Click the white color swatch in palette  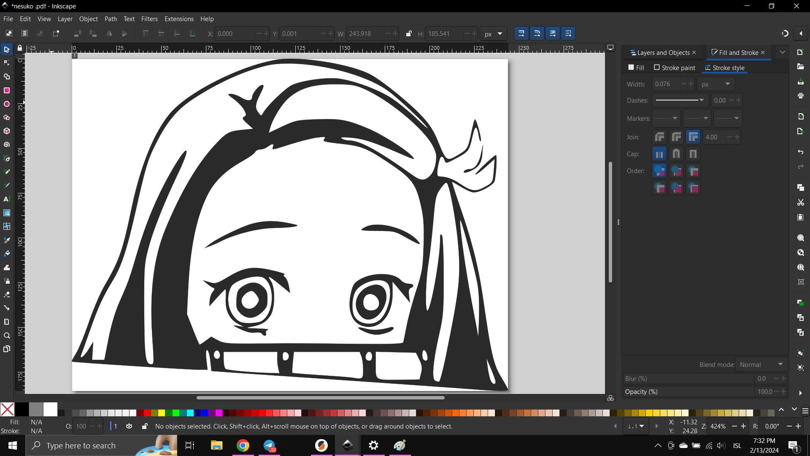coord(50,409)
